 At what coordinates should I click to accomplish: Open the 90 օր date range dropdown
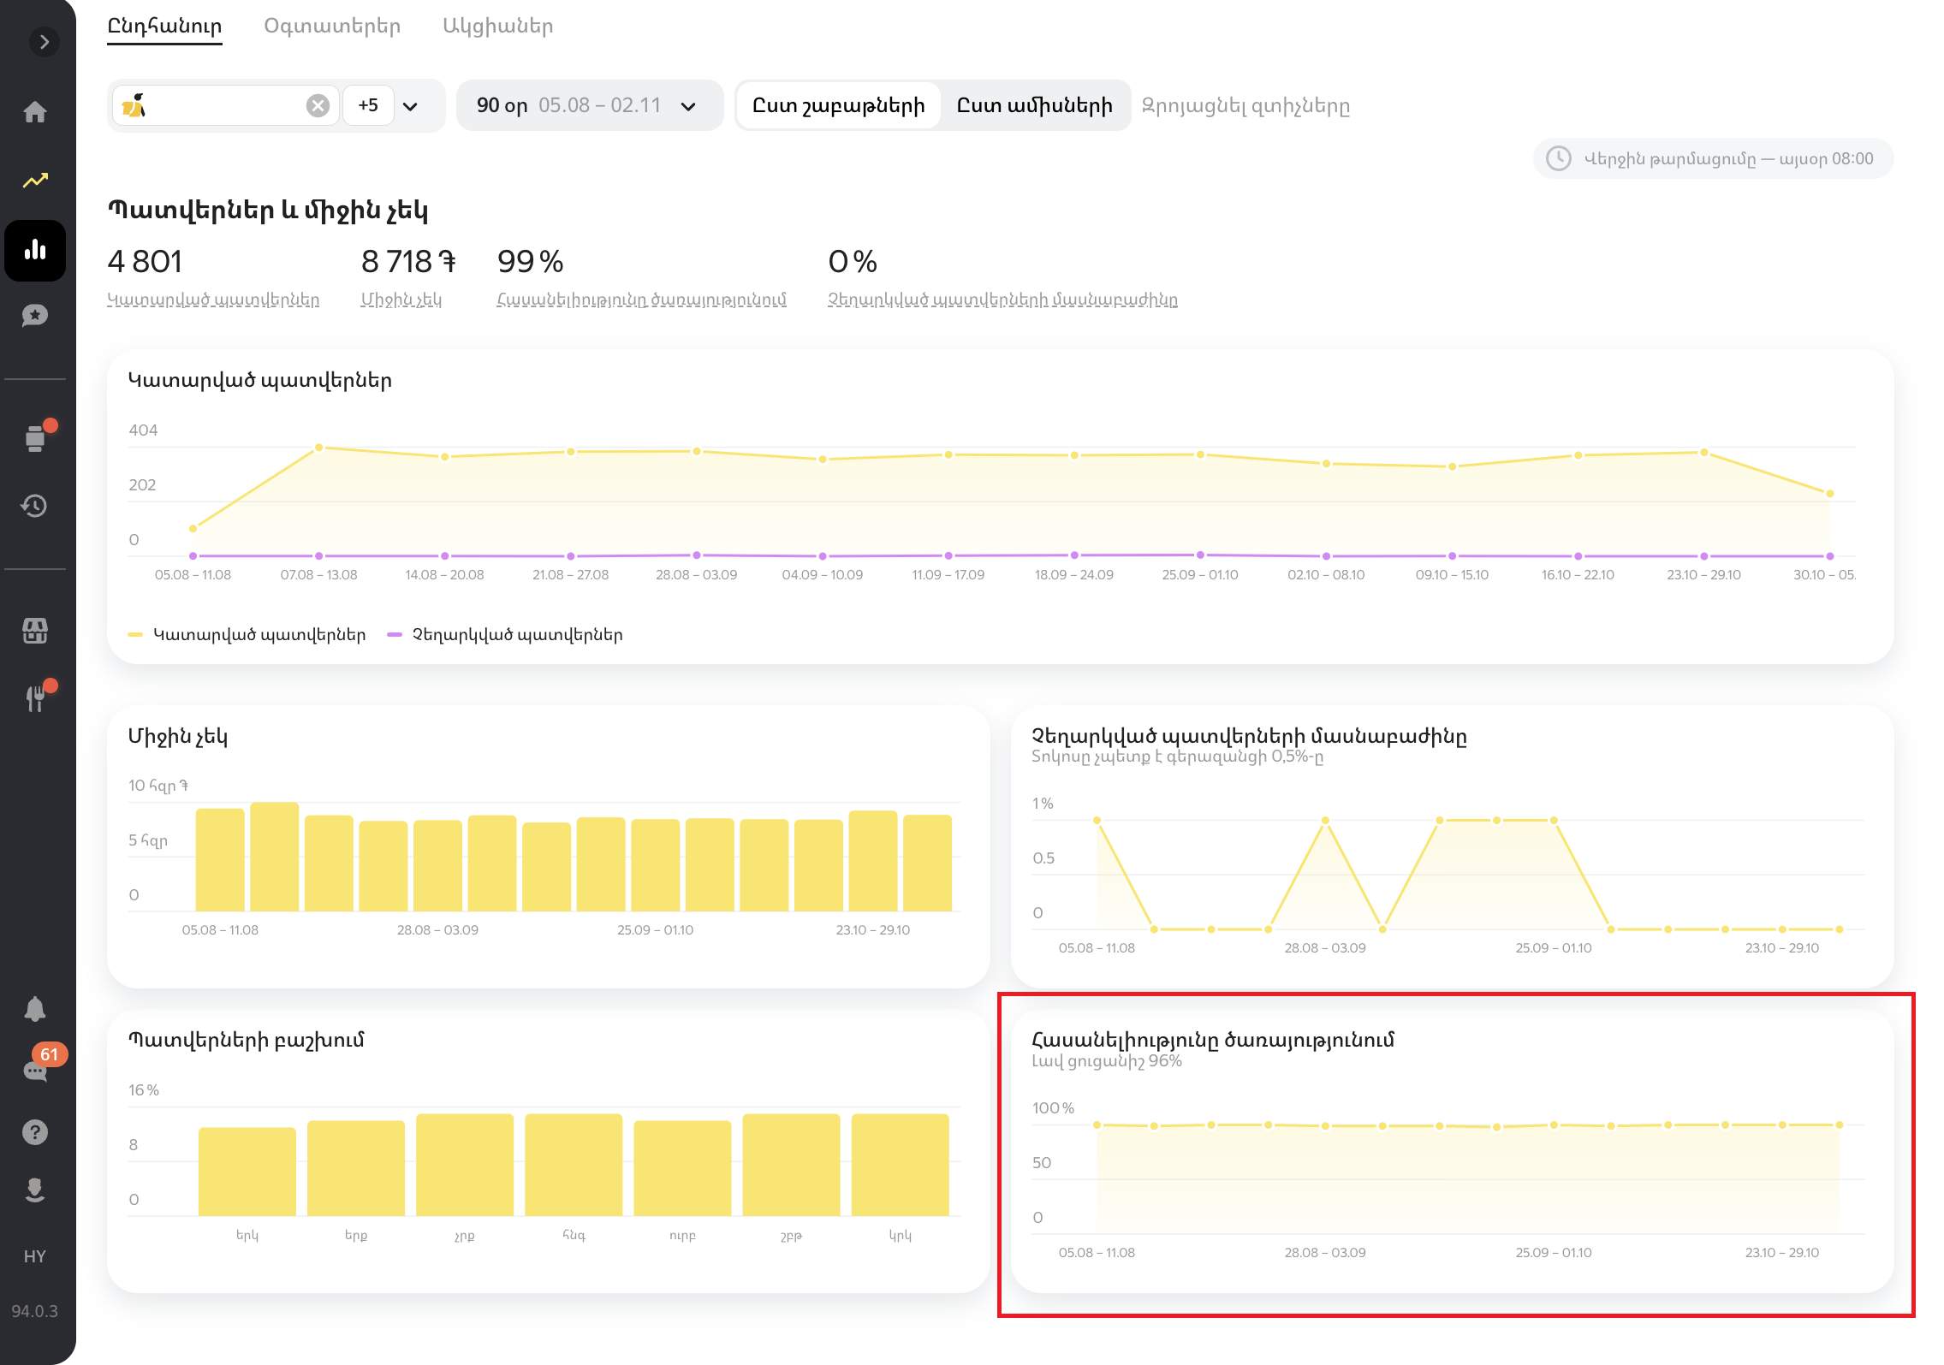click(x=589, y=105)
